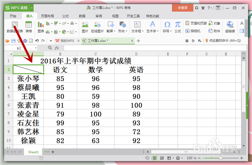Insert a 文本框 text box
This screenshot has width=252, height=165.
[137, 27]
